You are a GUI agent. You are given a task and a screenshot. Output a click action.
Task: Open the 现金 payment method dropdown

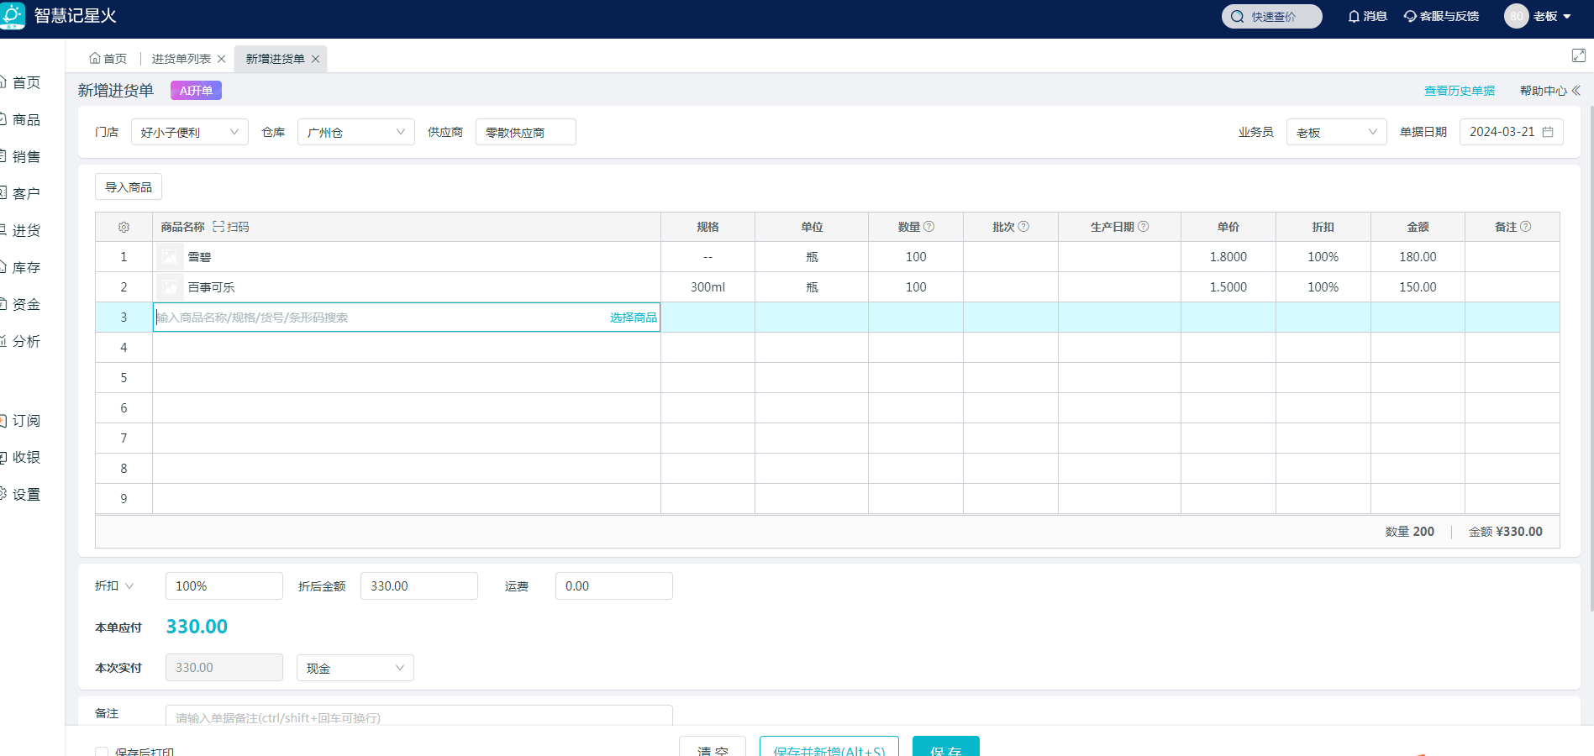click(355, 668)
